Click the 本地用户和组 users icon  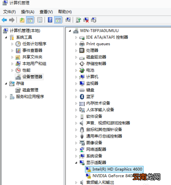click(18, 64)
